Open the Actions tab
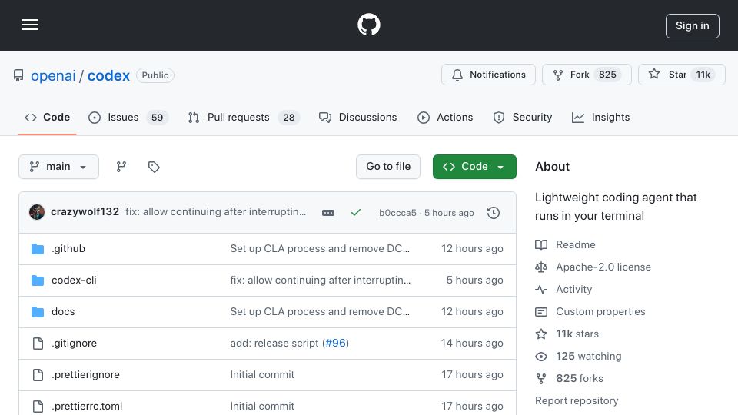738x415 pixels. point(445,117)
